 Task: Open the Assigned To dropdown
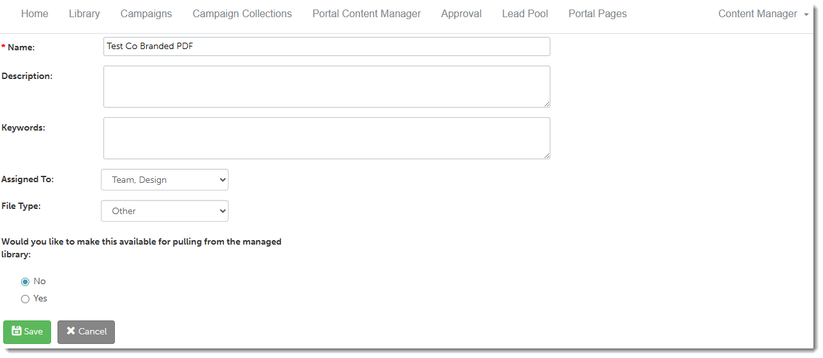coord(164,180)
